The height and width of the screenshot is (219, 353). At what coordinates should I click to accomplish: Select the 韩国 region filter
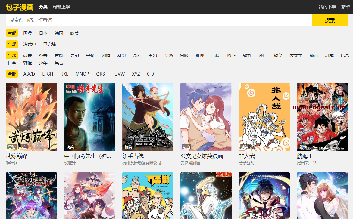59,33
